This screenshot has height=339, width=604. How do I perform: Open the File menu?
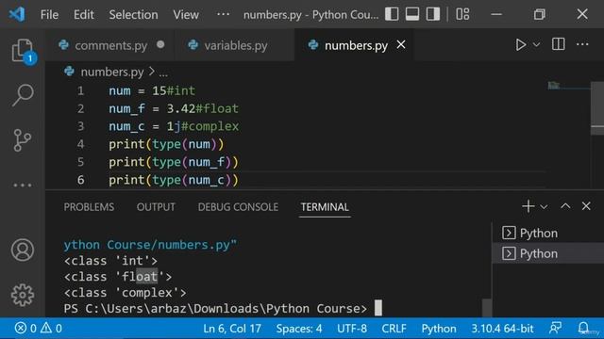point(49,15)
